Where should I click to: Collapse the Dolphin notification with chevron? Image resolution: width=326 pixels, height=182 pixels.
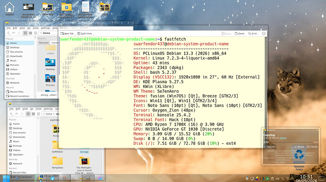pos(317,130)
